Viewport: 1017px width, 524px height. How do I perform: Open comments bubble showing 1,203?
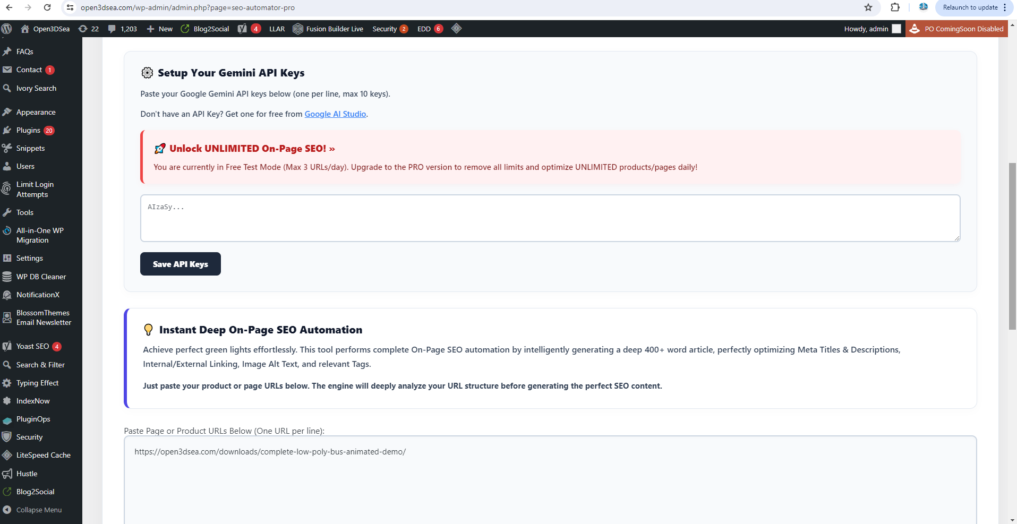tap(122, 29)
